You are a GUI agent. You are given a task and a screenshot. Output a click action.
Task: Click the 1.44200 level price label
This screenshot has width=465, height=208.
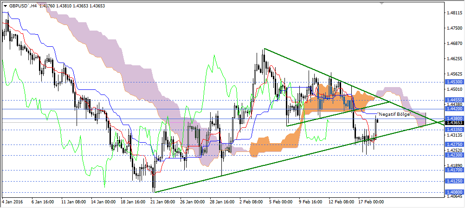pyautogui.click(x=454, y=109)
